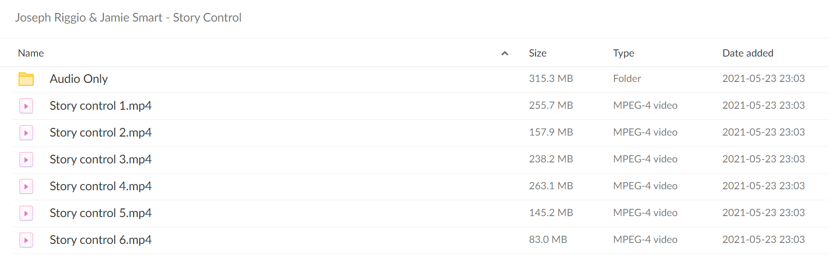Sort files by the Size column

point(537,53)
